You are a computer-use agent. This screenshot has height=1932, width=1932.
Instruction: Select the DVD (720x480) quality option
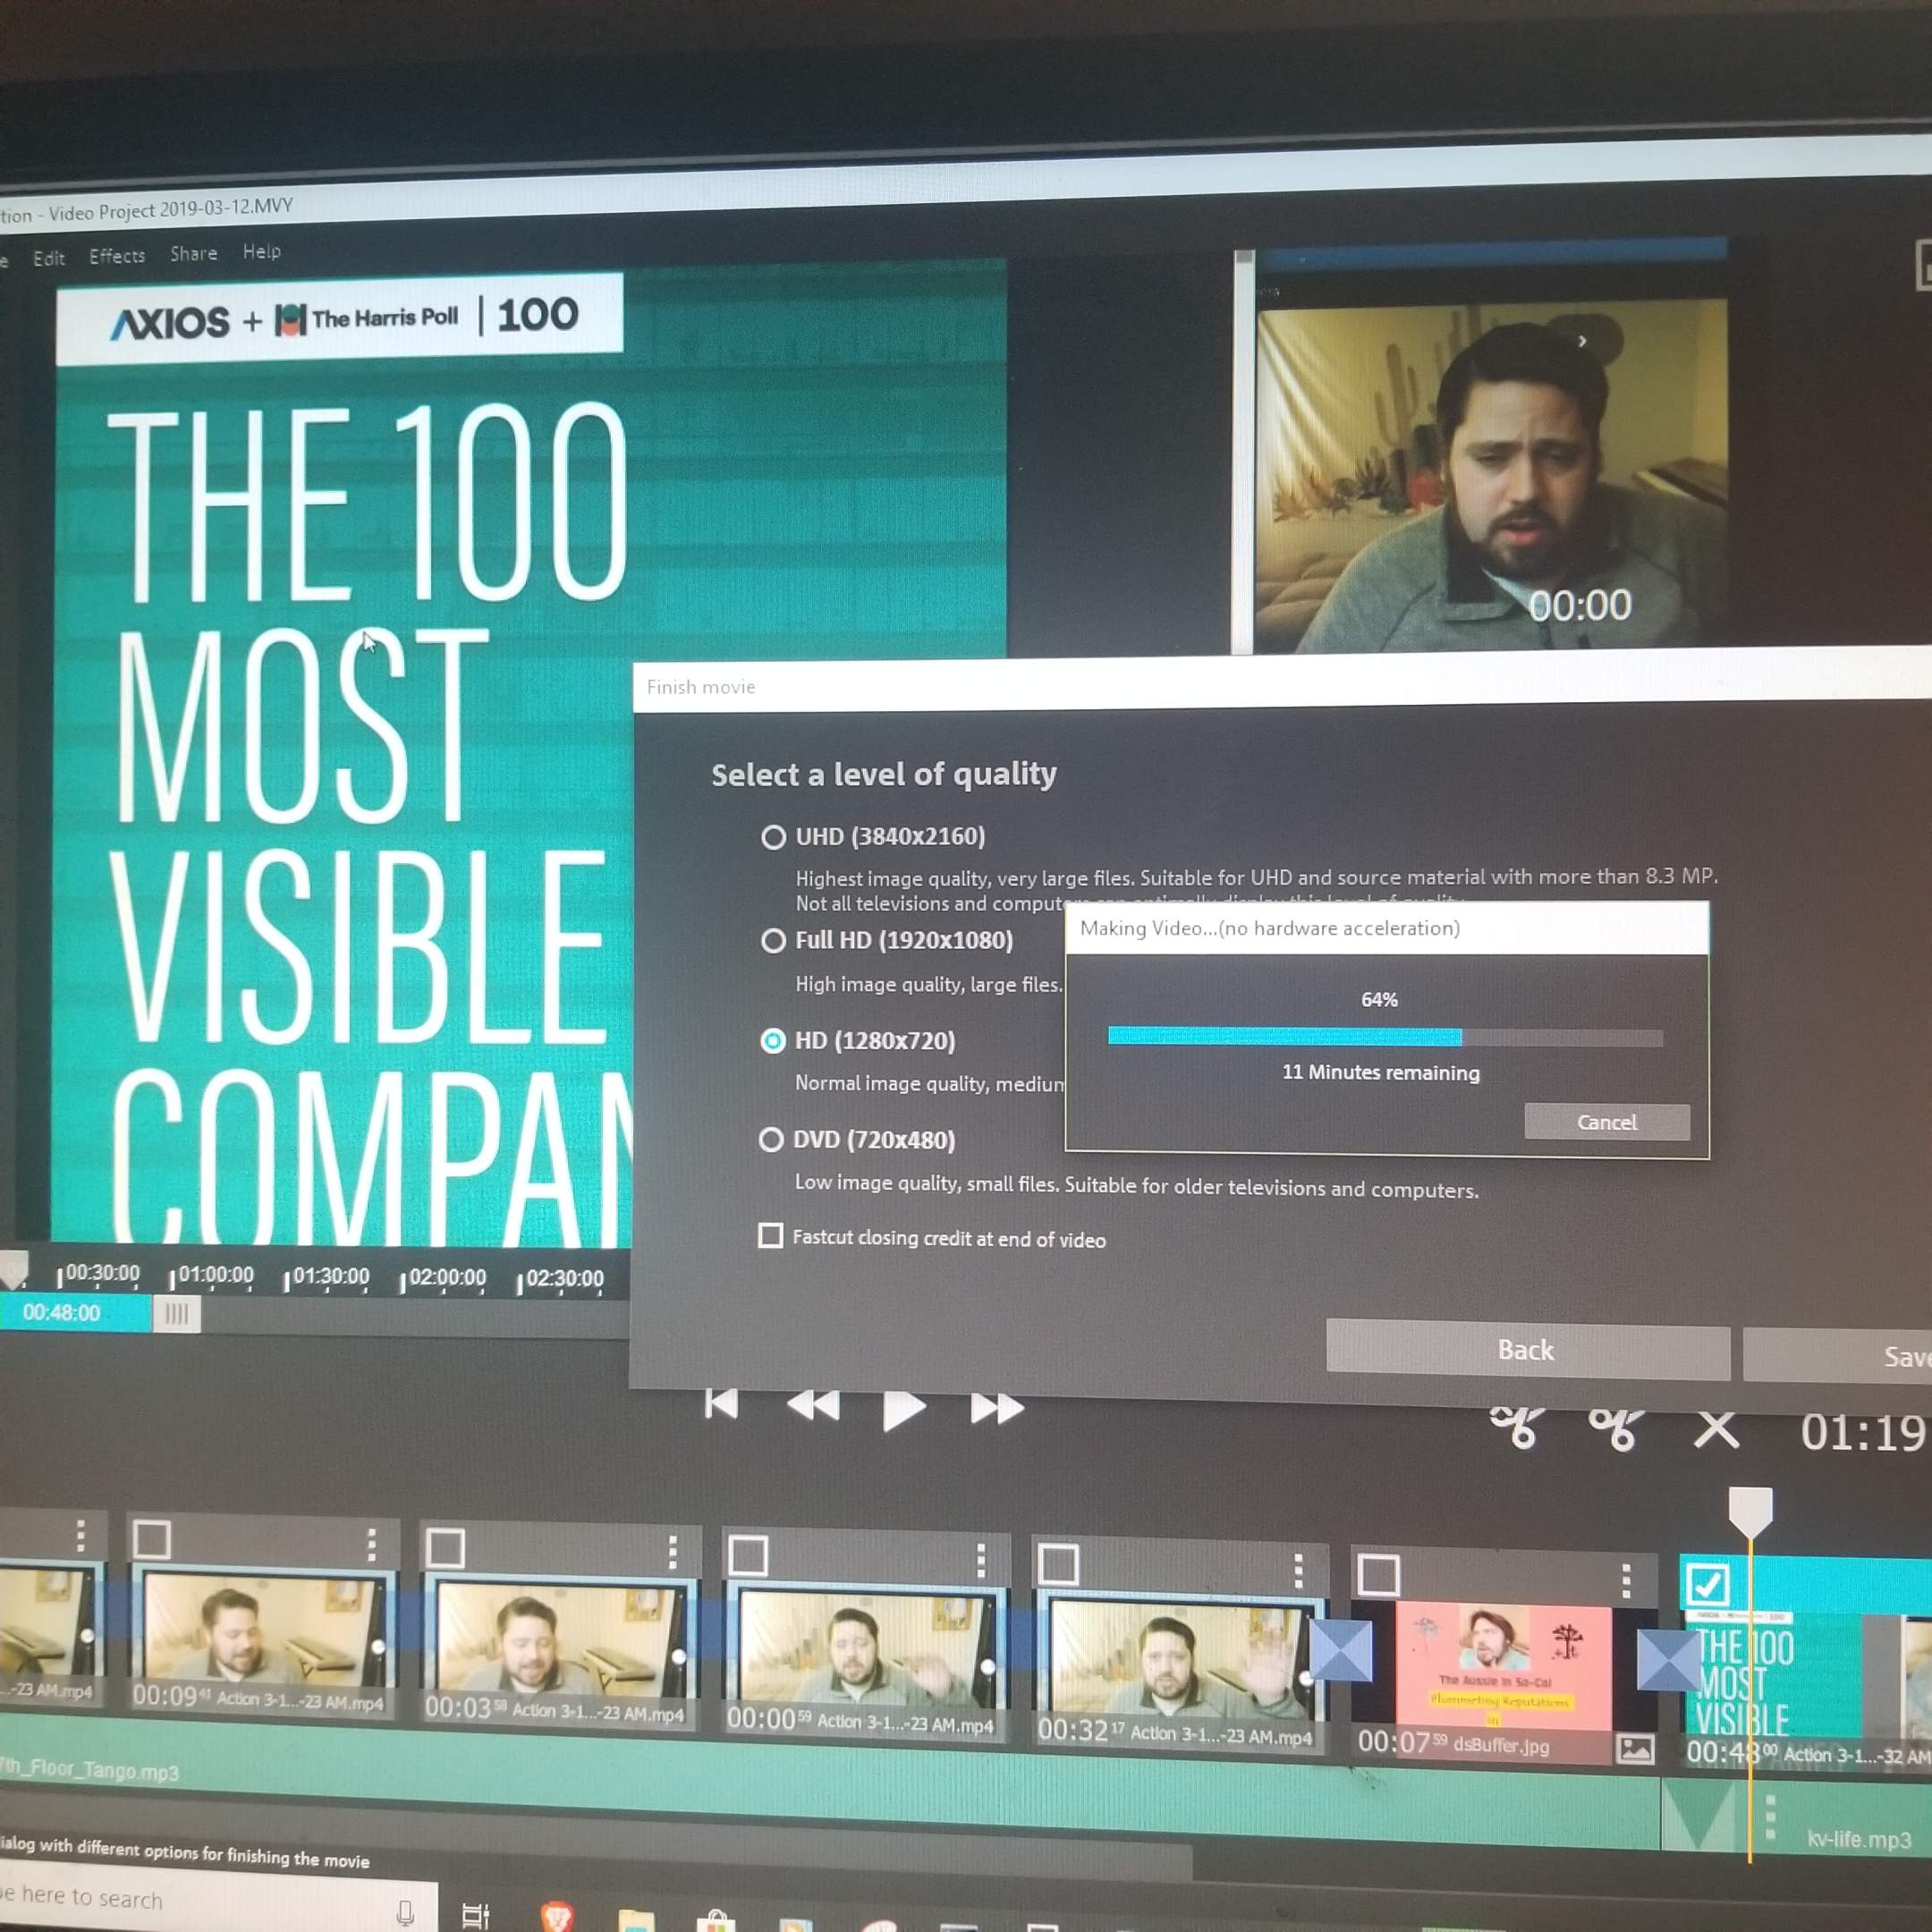771,1140
